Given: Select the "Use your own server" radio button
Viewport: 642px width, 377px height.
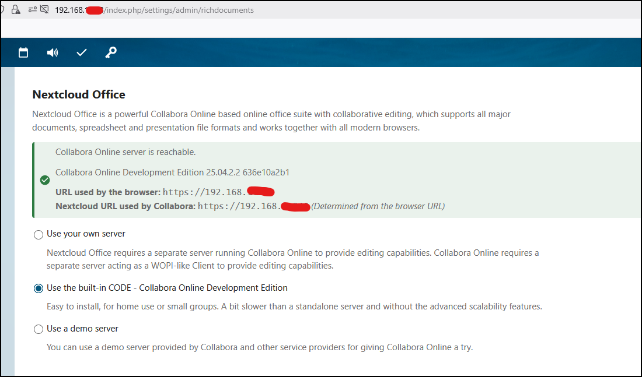Looking at the screenshot, I should click(39, 234).
